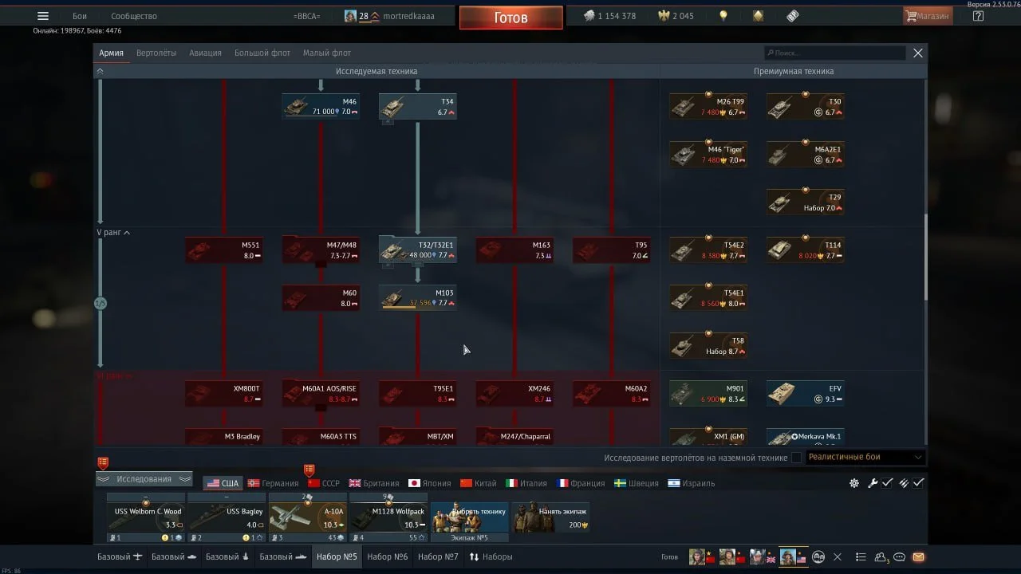1021x574 pixels.
Task: Click the research tree vertical scrollbar
Action: (x=925, y=255)
